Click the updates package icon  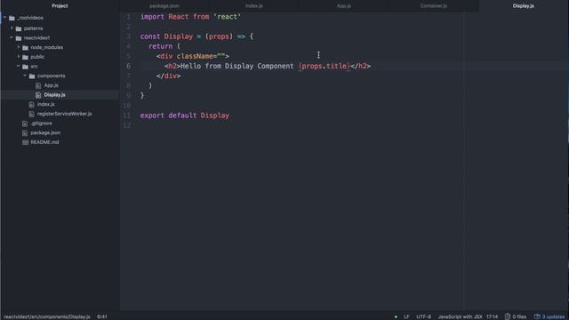pyautogui.click(x=537, y=316)
